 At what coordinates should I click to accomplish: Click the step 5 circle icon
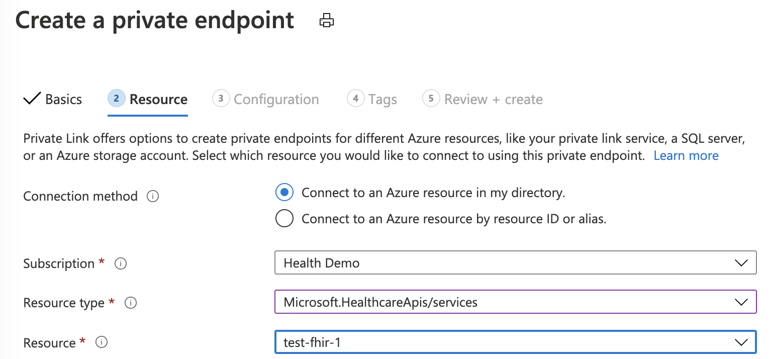431,99
